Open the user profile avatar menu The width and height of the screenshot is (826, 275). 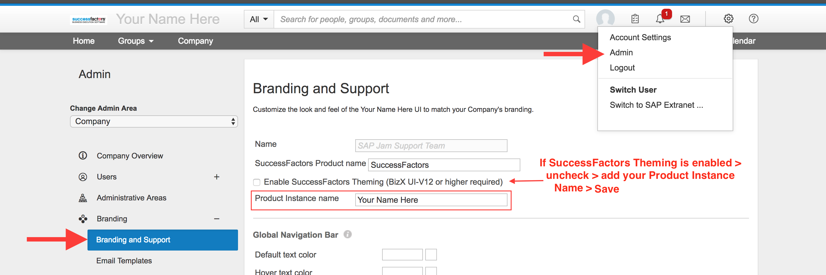point(605,19)
